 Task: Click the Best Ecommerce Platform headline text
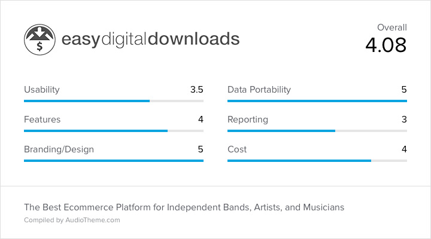(x=184, y=207)
